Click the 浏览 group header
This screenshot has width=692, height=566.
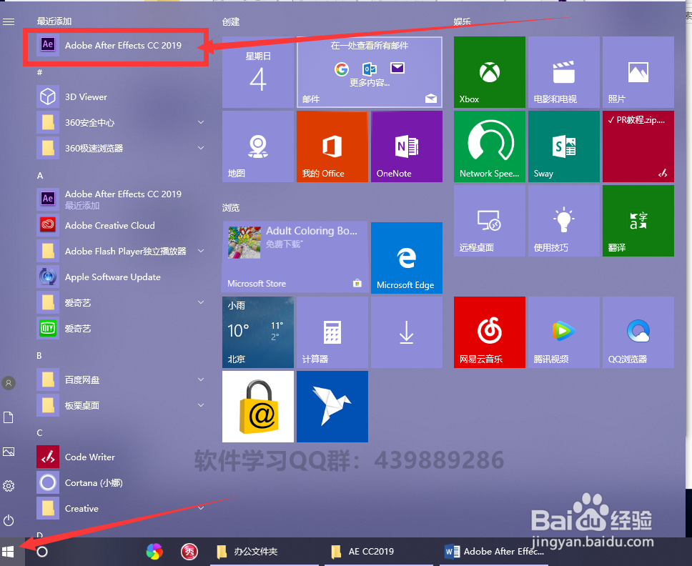point(231,207)
